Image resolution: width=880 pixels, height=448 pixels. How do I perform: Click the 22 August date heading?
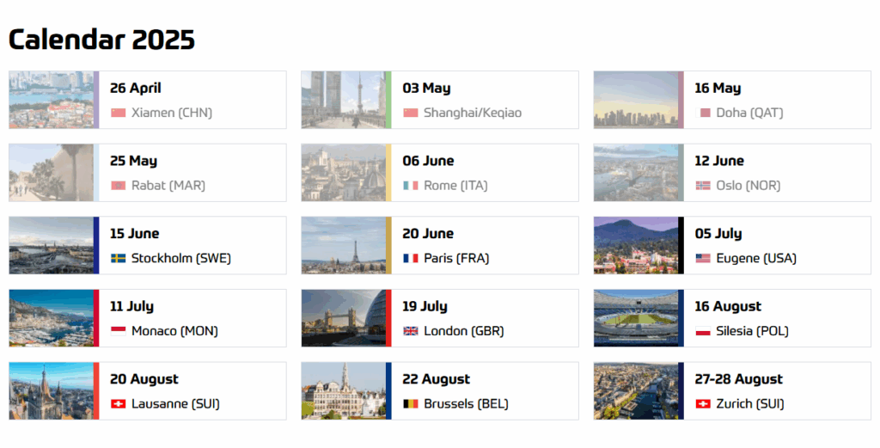tap(436, 379)
